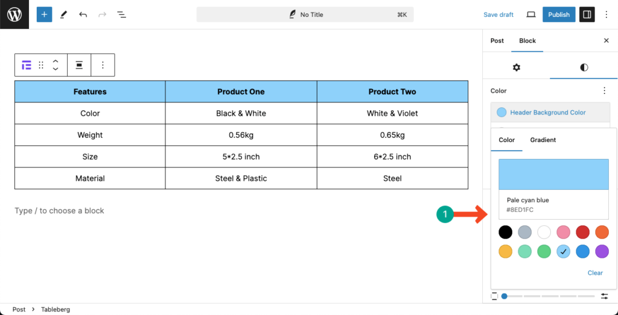Click the Product One header cell
This screenshot has width=618, height=315.
(x=241, y=92)
